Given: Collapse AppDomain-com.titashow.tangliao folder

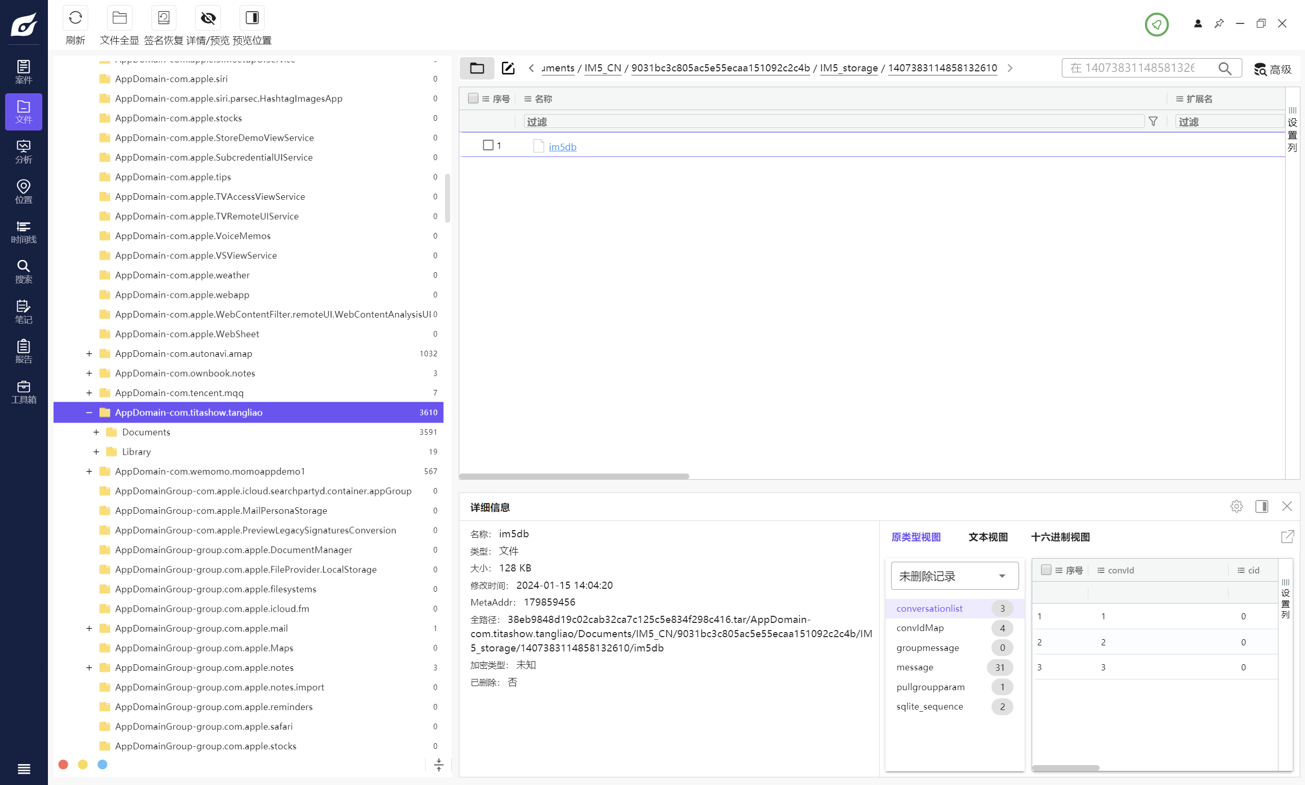Looking at the screenshot, I should click(x=89, y=412).
